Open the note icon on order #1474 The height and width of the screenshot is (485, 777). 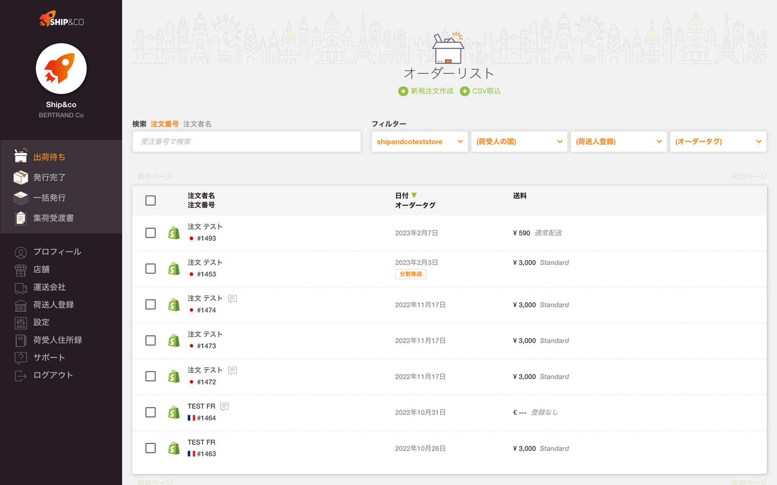pos(233,299)
